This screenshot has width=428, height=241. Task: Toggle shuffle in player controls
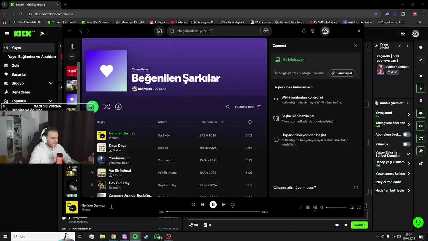pos(193,204)
